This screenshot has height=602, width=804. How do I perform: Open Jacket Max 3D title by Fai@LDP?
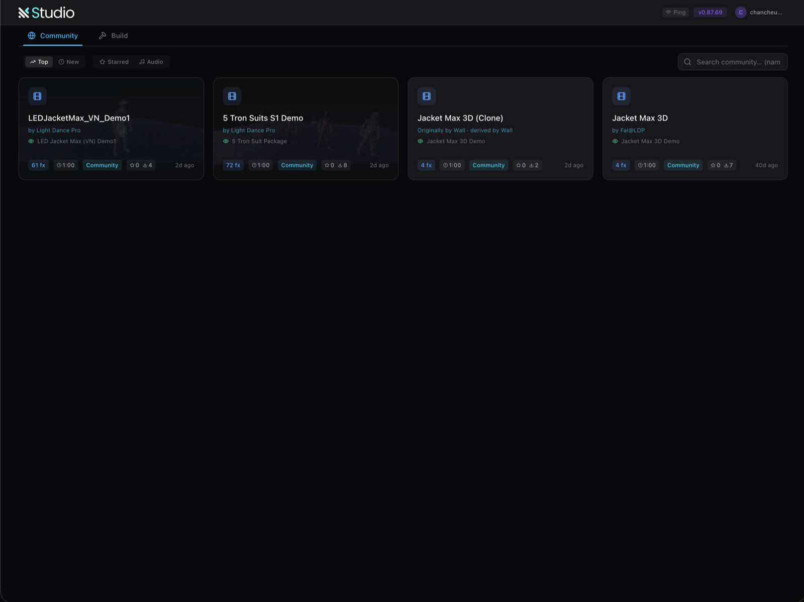point(640,118)
